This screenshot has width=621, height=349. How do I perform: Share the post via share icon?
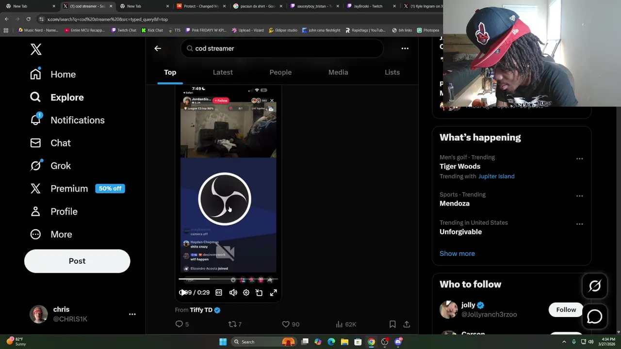click(407, 324)
